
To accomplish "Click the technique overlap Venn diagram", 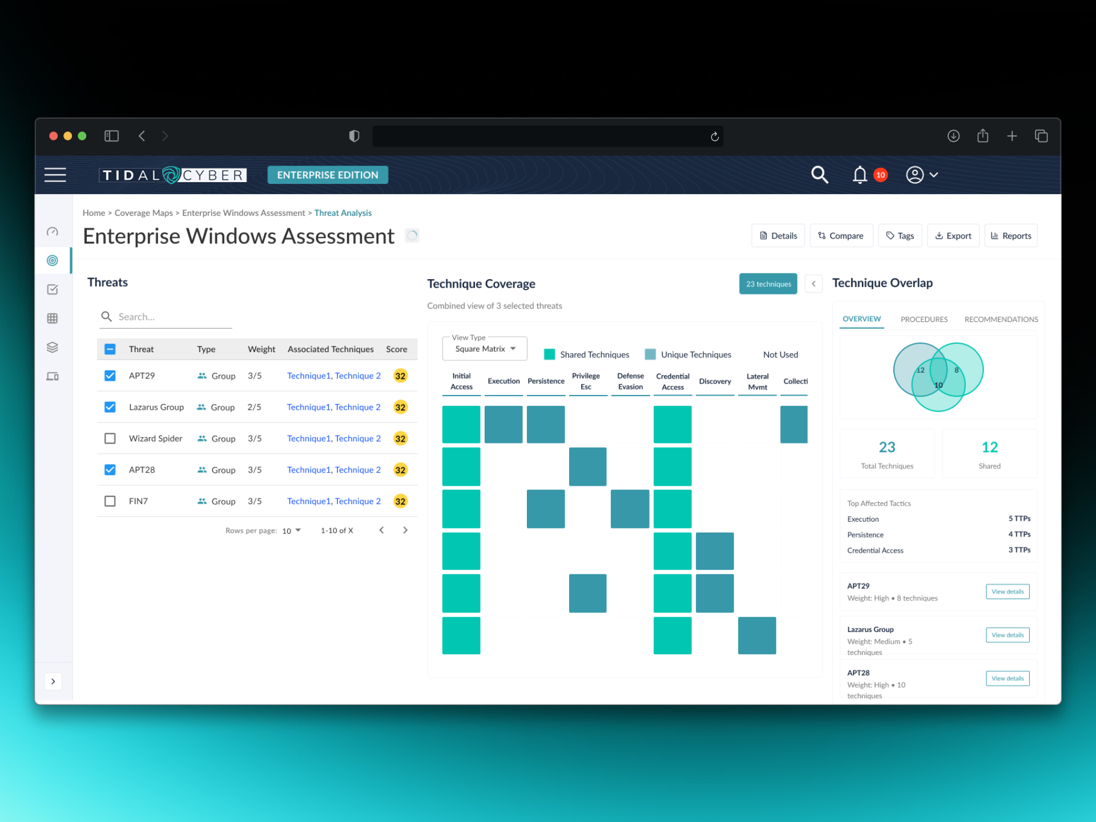I will (x=938, y=377).
